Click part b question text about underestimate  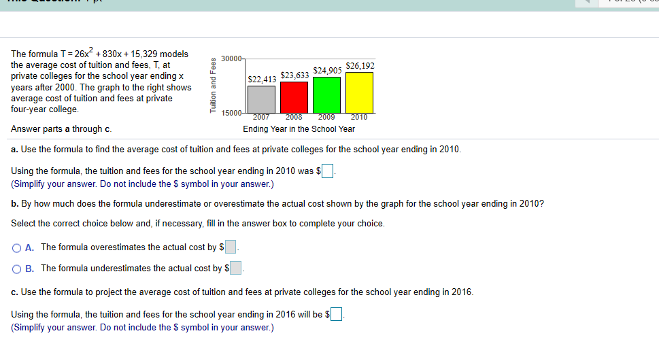277,204
